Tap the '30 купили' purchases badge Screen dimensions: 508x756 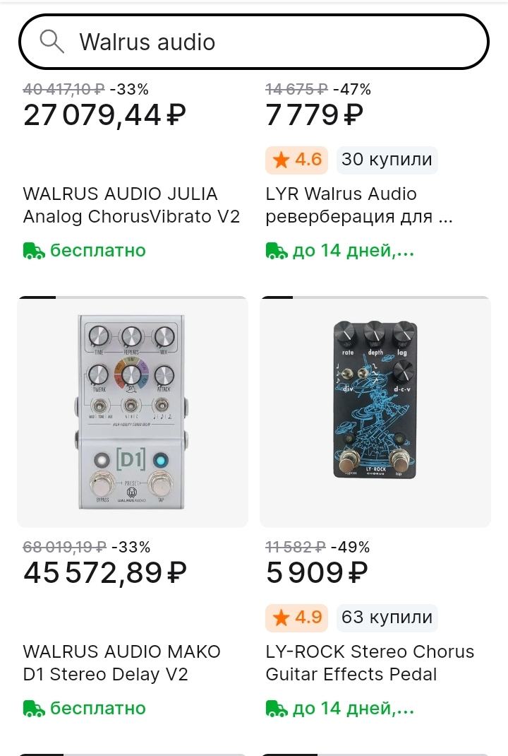pyautogui.click(x=387, y=160)
